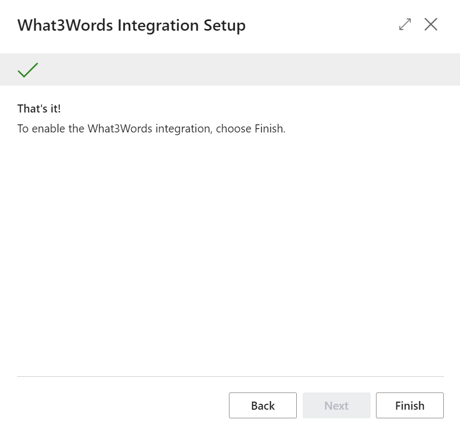Click the instruction text about enabling integration

(x=152, y=129)
